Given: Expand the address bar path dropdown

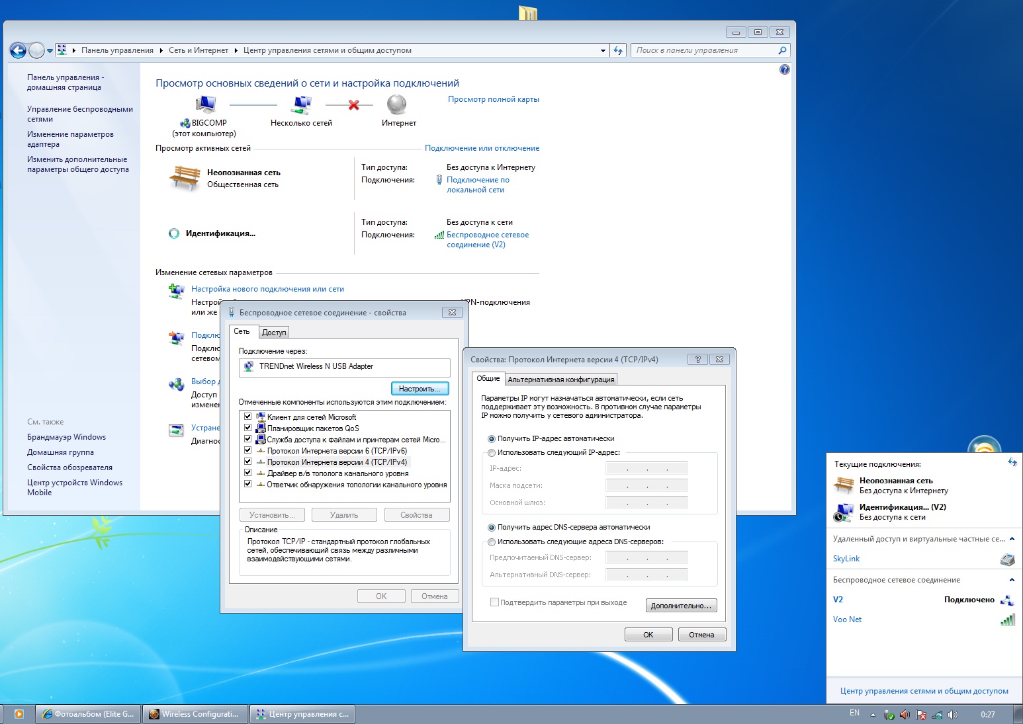Looking at the screenshot, I should coord(603,50).
